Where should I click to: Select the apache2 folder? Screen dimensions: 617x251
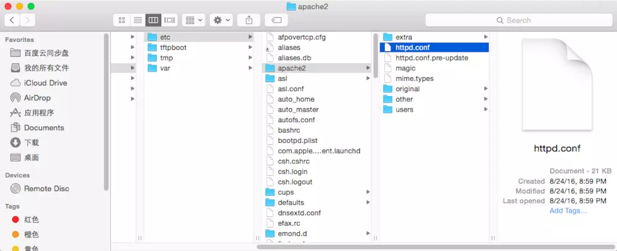click(x=317, y=68)
